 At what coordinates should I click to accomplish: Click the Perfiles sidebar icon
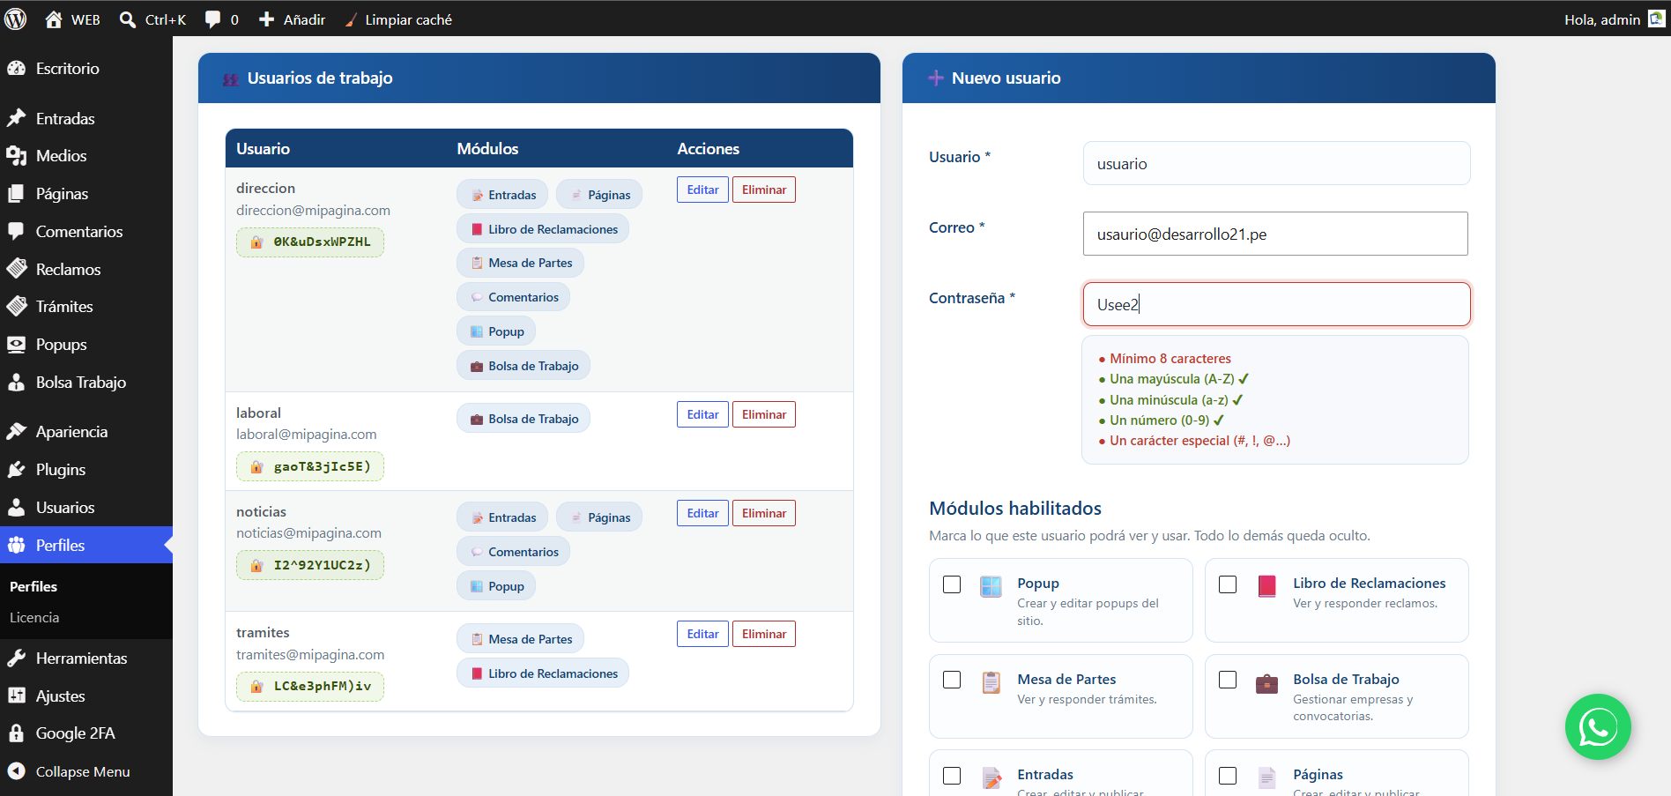pyautogui.click(x=17, y=546)
